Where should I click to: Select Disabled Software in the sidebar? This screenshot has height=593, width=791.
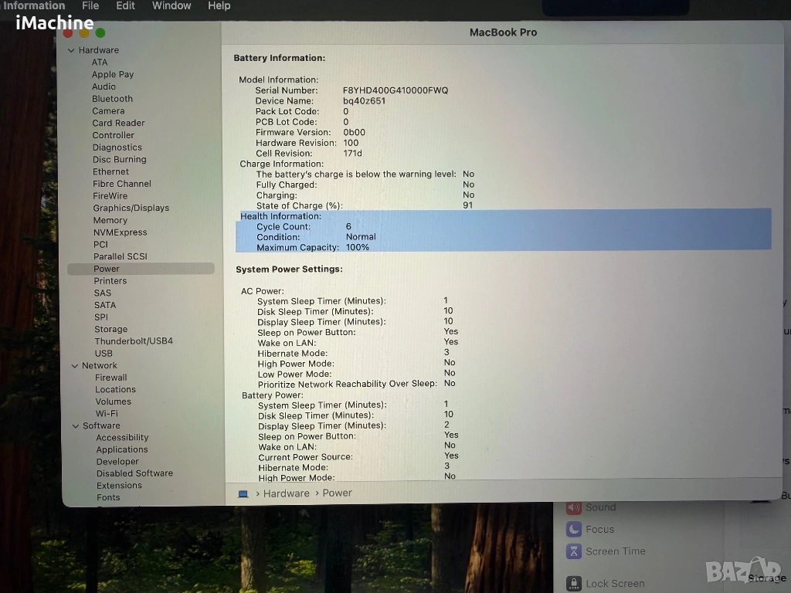[134, 473]
